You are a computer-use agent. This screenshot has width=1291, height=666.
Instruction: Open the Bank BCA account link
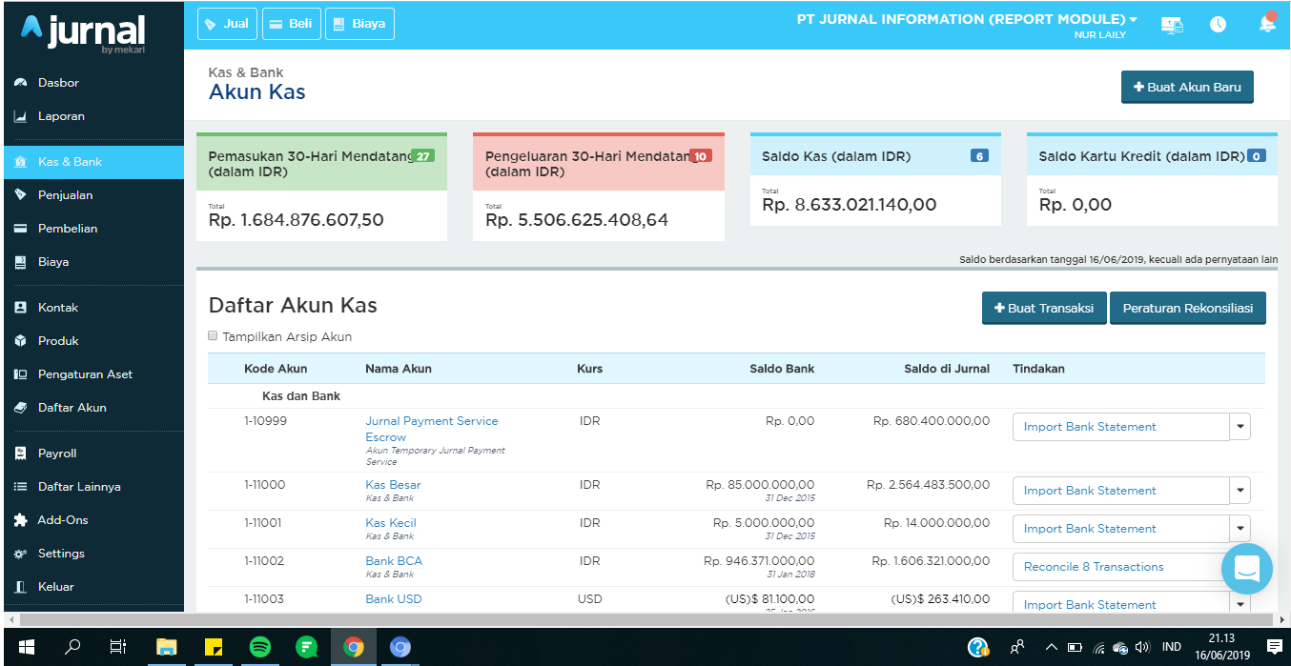click(393, 561)
